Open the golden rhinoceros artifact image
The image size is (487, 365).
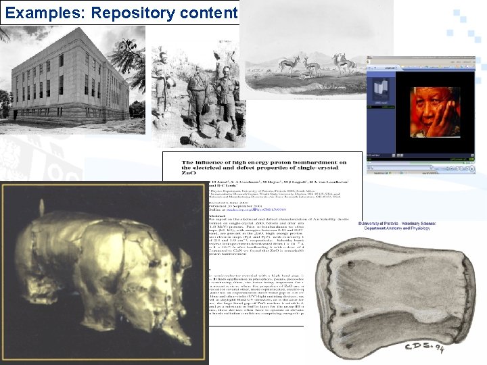(103, 272)
